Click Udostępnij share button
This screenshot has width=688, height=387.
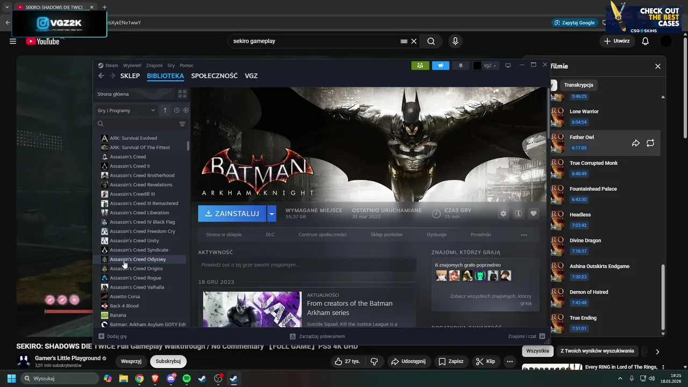coord(408,361)
